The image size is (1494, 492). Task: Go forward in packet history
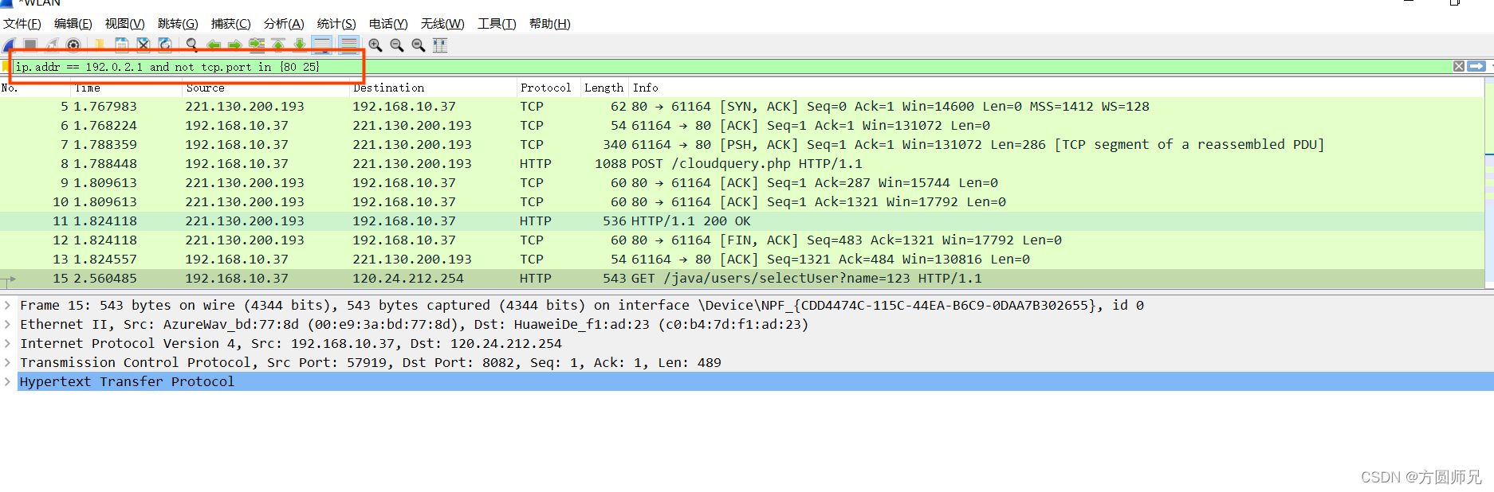coord(235,45)
